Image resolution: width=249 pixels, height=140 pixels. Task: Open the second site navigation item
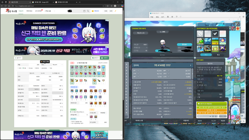[29, 11]
